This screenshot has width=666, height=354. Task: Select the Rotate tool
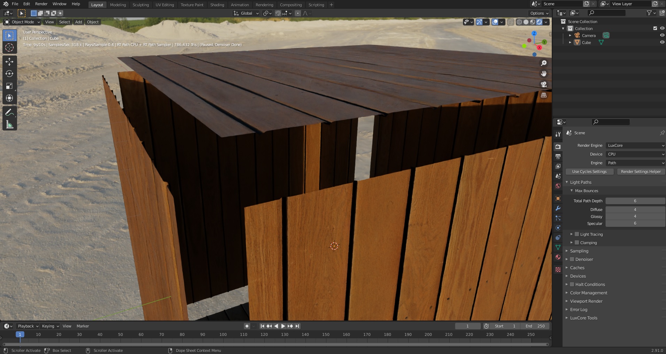point(9,74)
